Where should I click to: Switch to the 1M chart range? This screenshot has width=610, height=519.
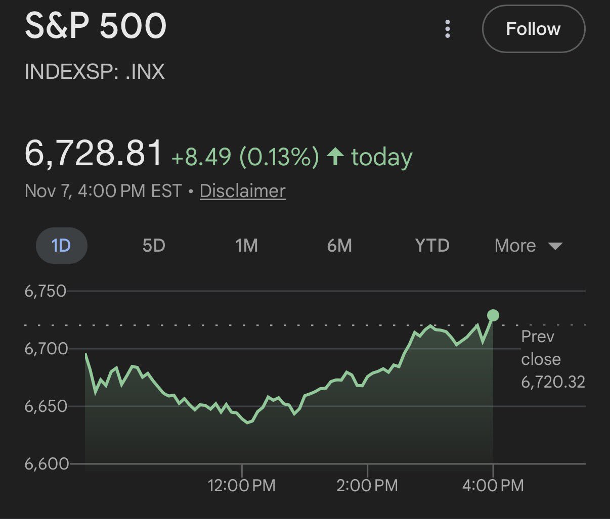click(x=246, y=246)
